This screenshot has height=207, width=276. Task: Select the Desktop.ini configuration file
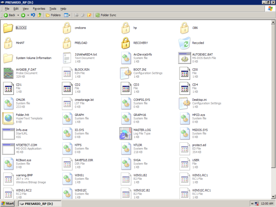[185, 103]
